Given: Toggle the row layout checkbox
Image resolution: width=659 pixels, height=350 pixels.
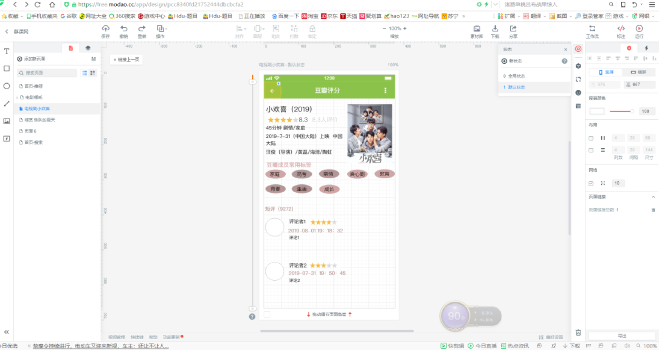Looking at the screenshot, I should pos(591,150).
